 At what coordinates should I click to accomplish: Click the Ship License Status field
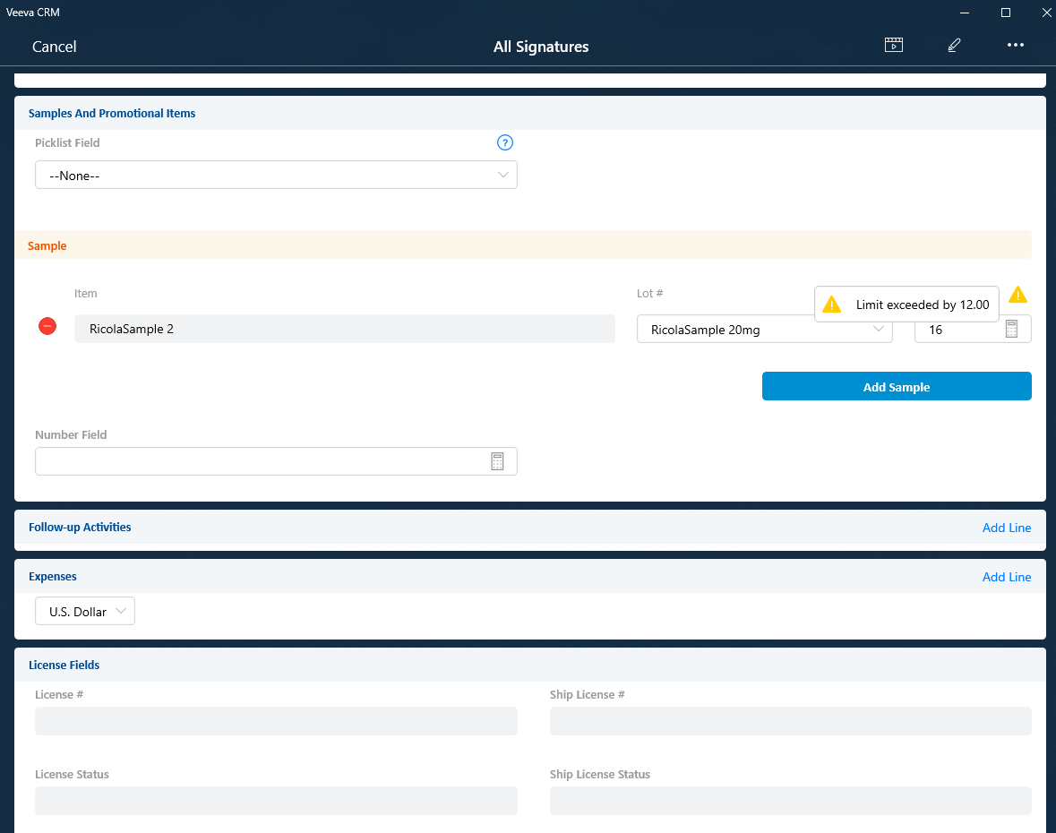point(790,801)
